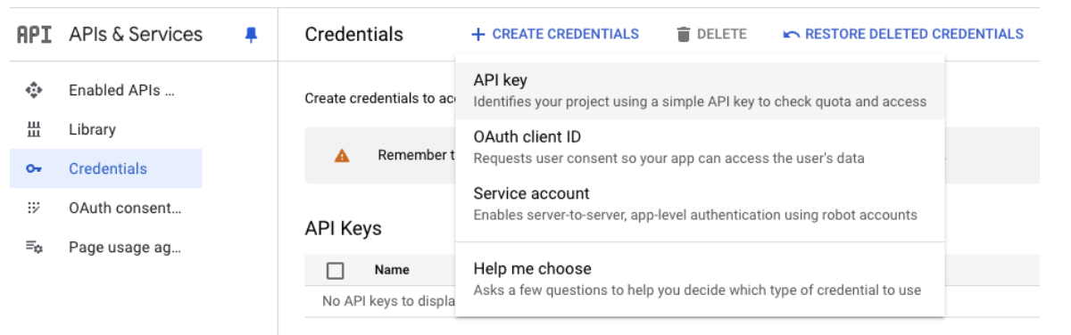1071x335 pixels.
Task: Click the trash can Delete icon
Action: 684,35
